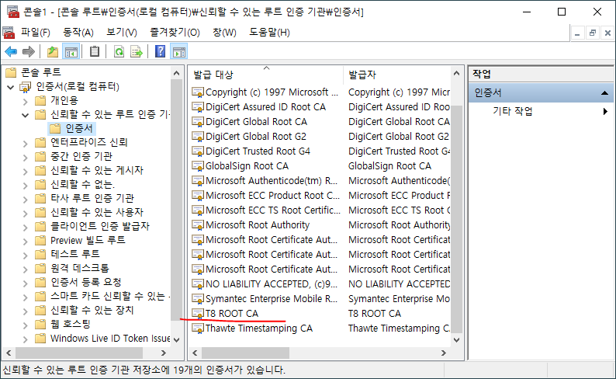Expand the 개인용 tree node

click(26, 102)
